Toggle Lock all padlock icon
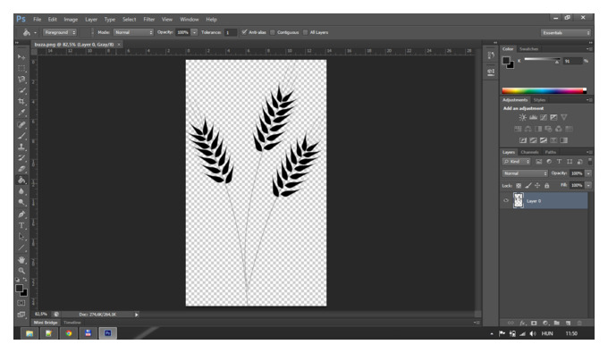The height and width of the screenshot is (353, 608). (x=546, y=186)
